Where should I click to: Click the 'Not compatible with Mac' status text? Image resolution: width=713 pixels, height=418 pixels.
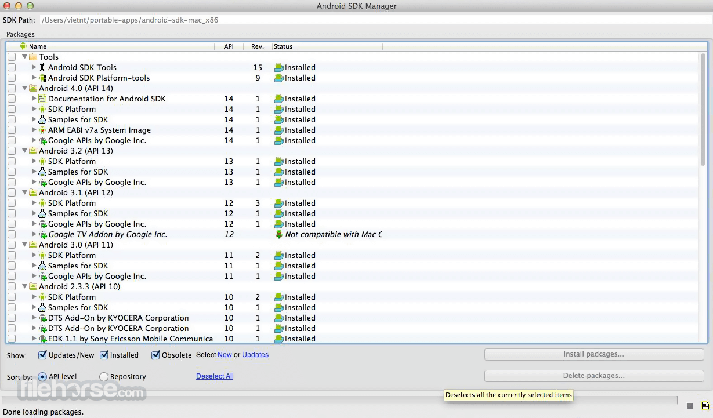pyautogui.click(x=334, y=234)
